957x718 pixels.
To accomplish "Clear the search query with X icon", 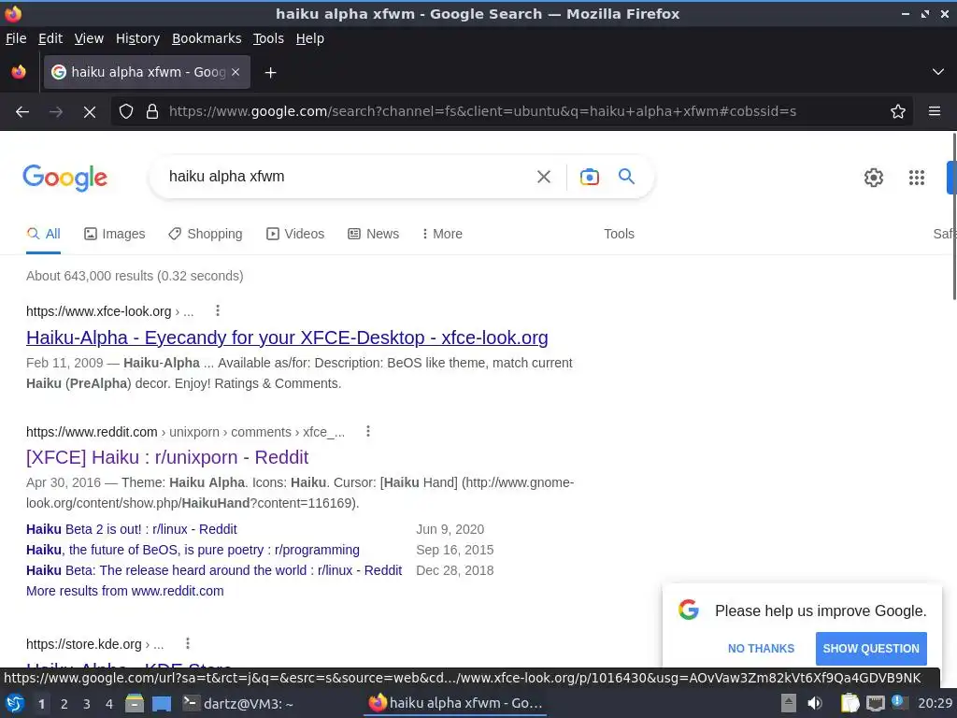I will (x=544, y=177).
